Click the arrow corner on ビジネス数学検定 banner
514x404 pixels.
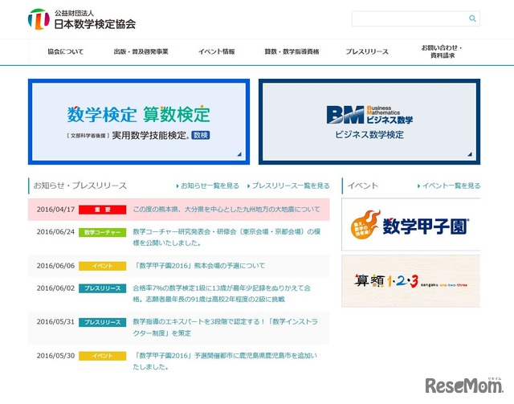click(470, 154)
